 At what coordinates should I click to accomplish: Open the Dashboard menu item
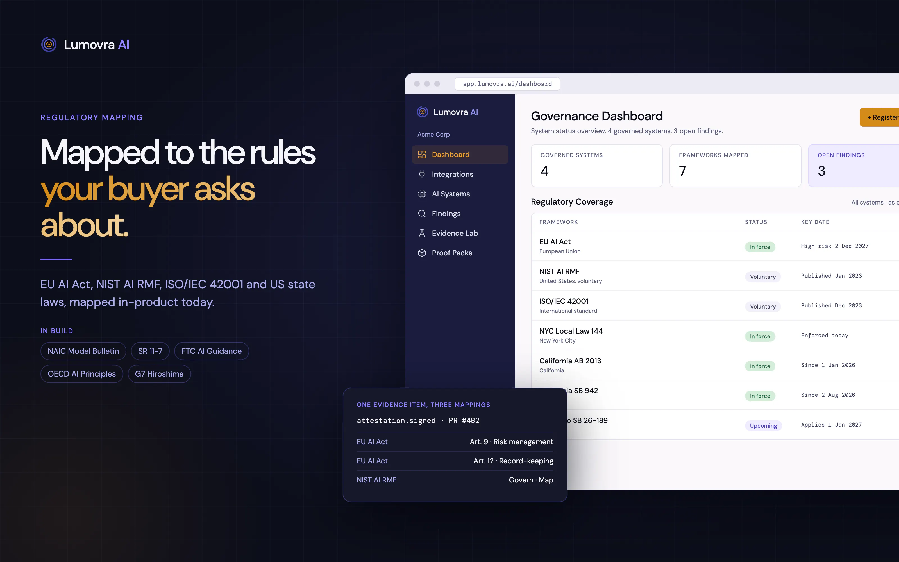tap(460, 155)
